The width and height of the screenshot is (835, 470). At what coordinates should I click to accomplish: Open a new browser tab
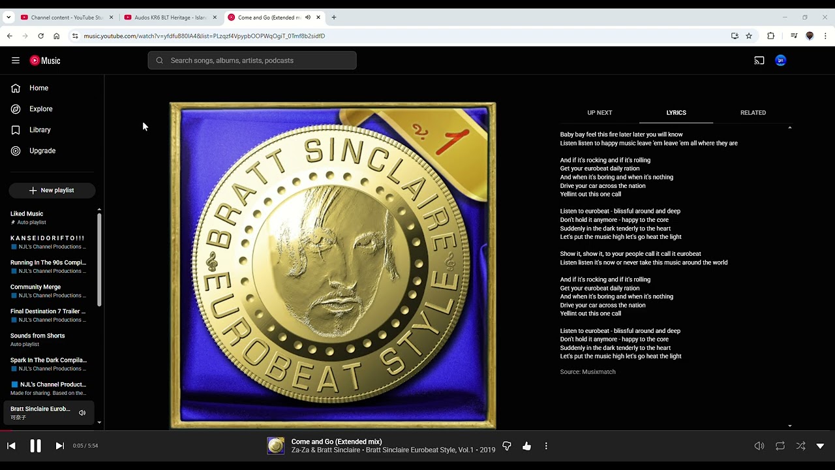pos(334,18)
